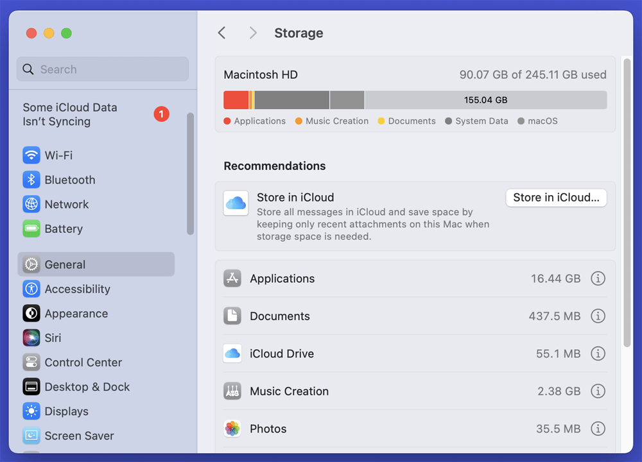
Task: Click the Appearance sidebar icon
Action: tap(31, 313)
